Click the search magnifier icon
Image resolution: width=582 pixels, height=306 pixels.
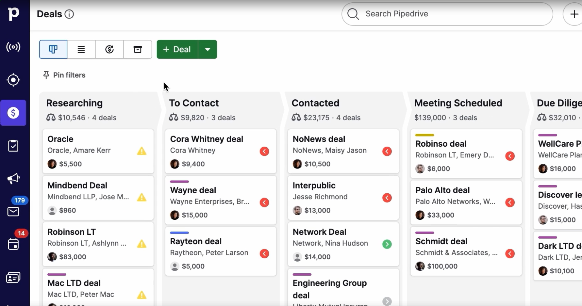pyautogui.click(x=353, y=14)
